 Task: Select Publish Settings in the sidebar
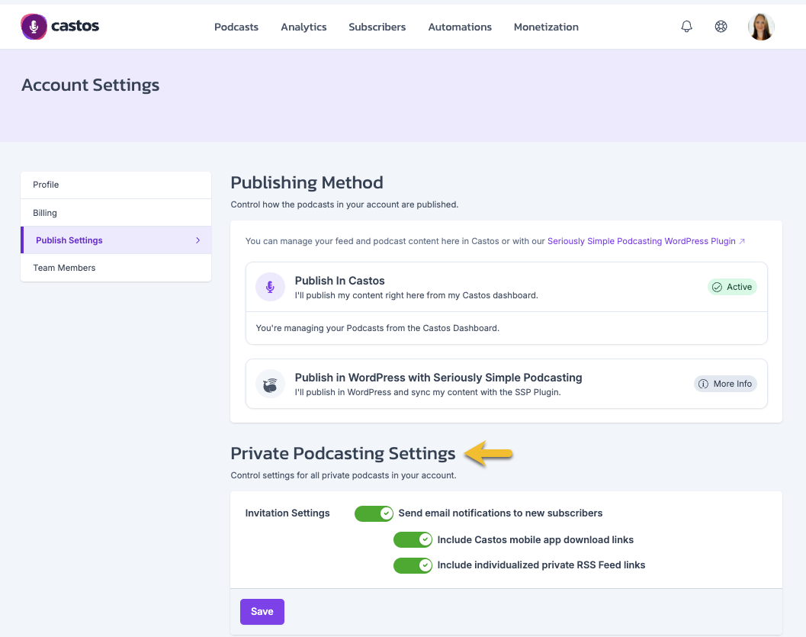pyautogui.click(x=116, y=240)
